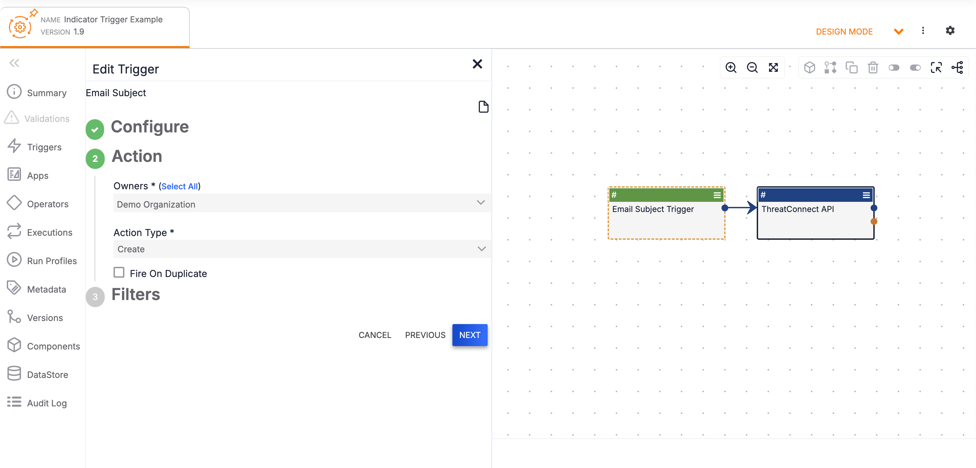Click the Select All owners link
The image size is (976, 468).
[x=180, y=186]
